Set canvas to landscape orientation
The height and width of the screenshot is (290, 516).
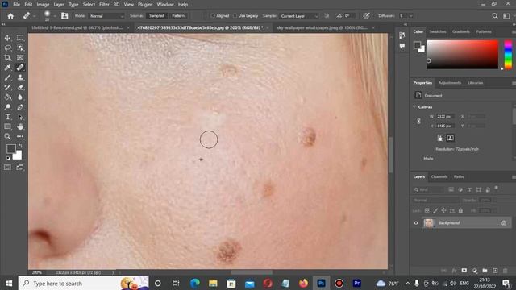tap(450, 138)
